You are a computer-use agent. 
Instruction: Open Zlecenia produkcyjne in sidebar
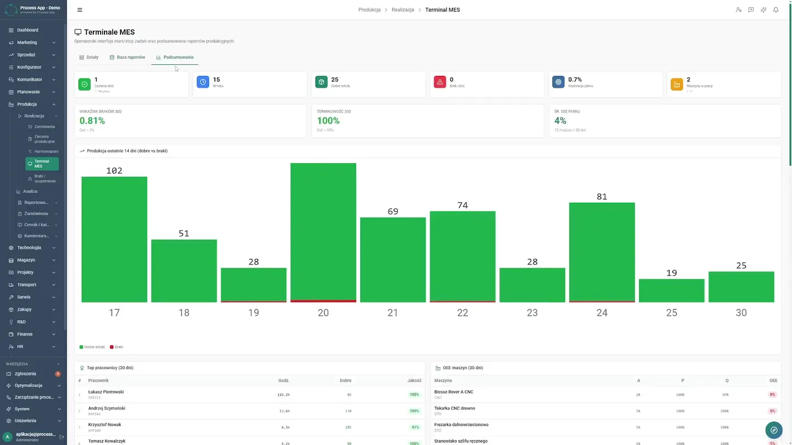(x=42, y=139)
